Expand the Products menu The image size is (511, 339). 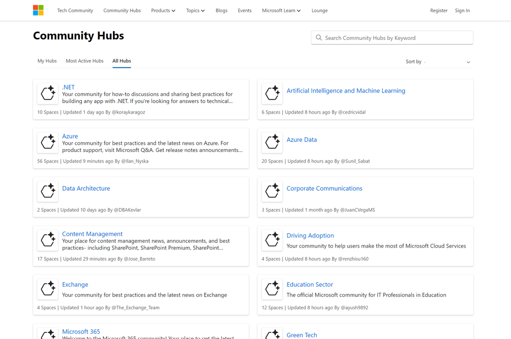[x=163, y=10]
